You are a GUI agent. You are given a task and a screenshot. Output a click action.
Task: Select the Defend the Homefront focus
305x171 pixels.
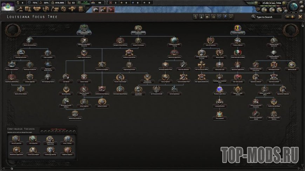[x=75, y=114]
